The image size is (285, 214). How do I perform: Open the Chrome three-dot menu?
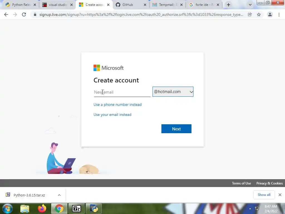(x=279, y=14)
